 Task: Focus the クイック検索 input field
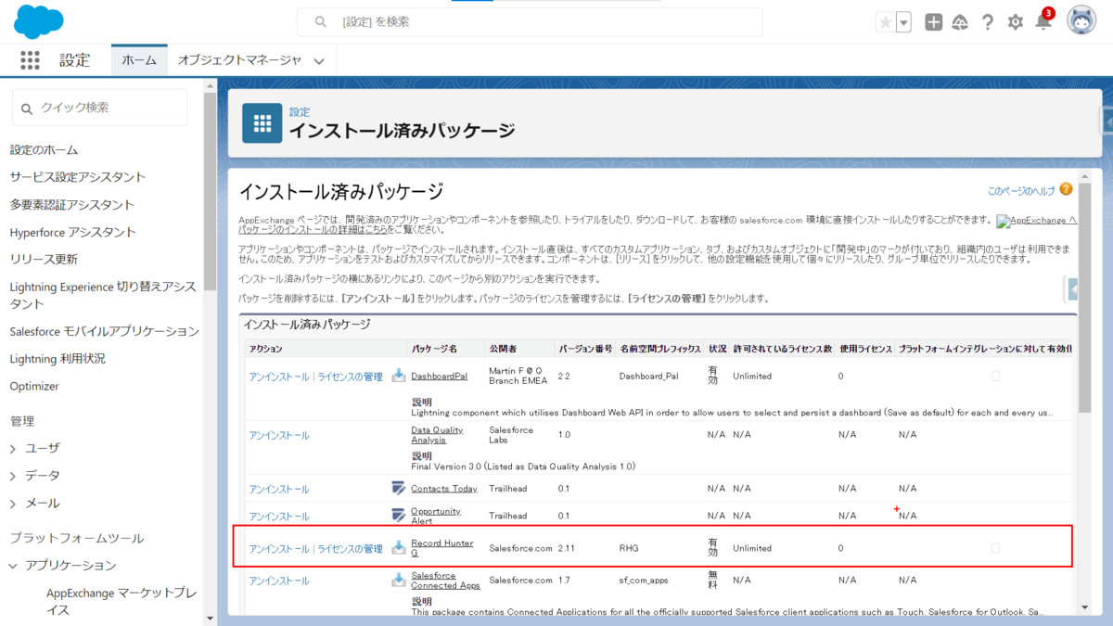click(x=99, y=108)
